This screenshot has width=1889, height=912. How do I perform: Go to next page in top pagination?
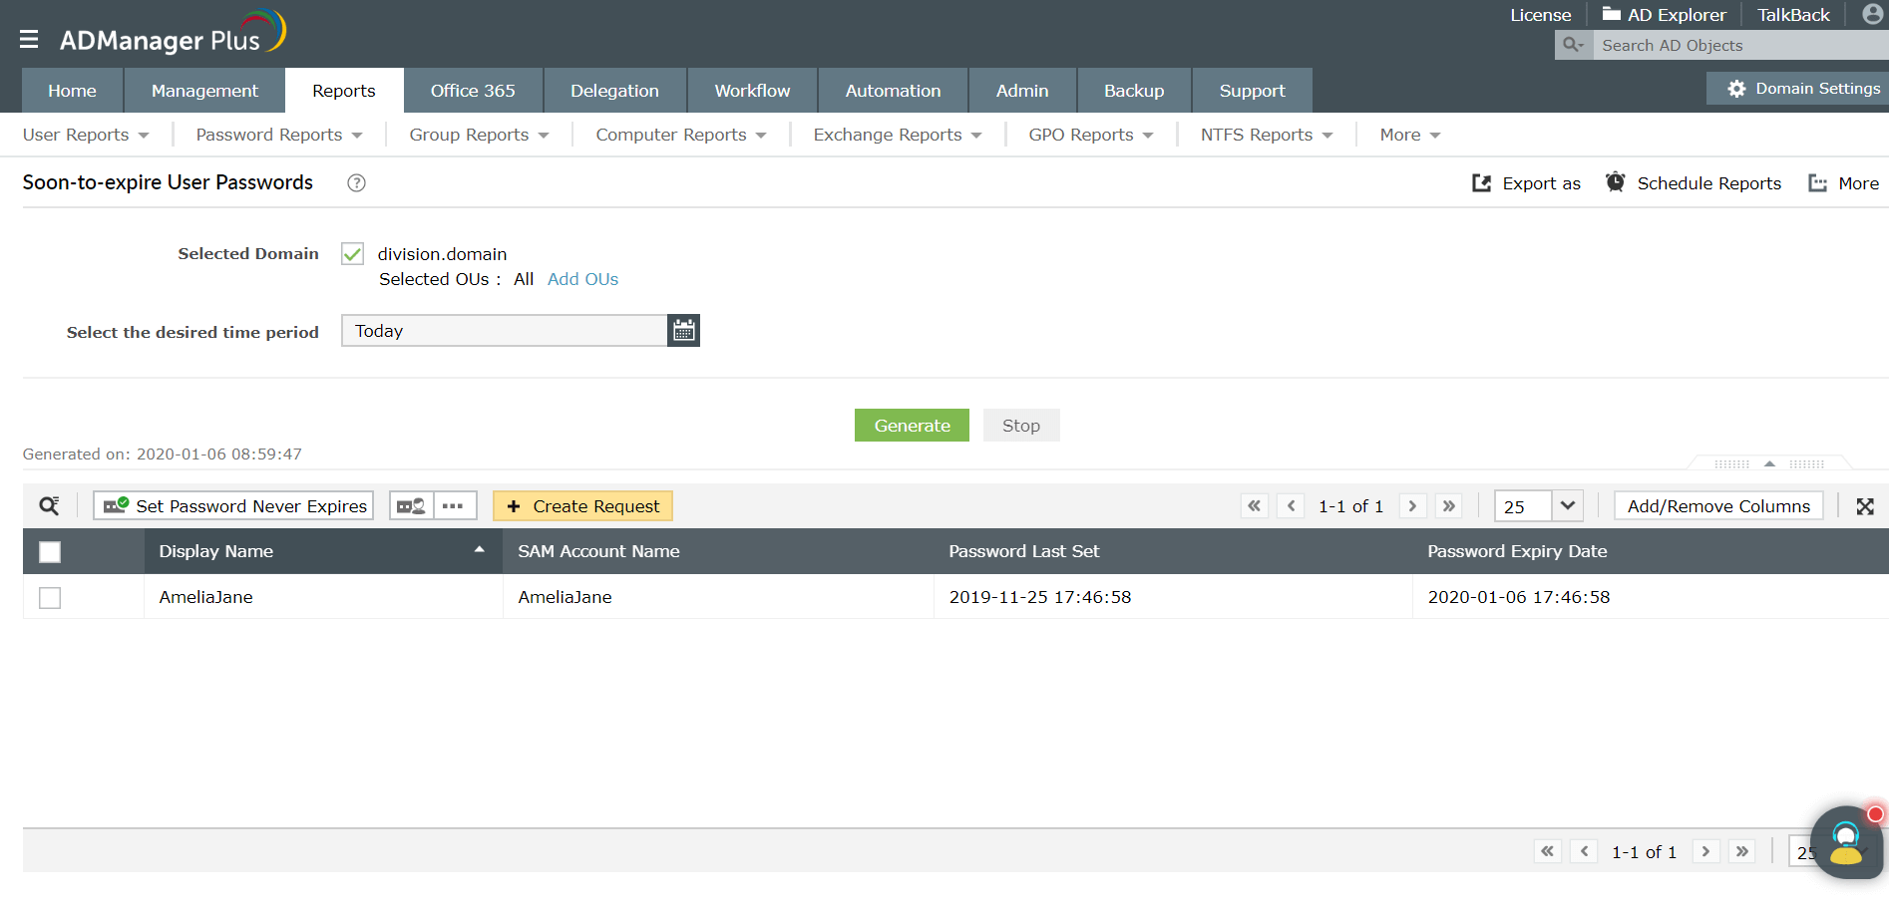pos(1412,506)
